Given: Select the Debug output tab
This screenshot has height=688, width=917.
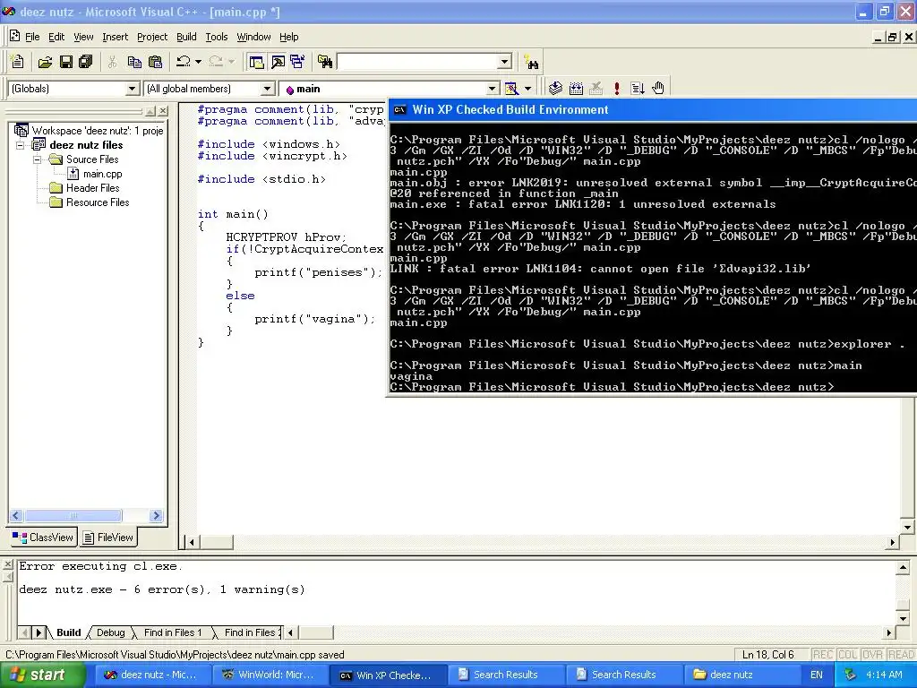Looking at the screenshot, I should [110, 632].
